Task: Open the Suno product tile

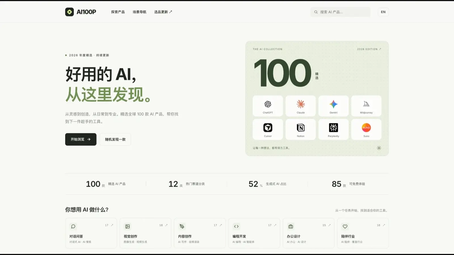Action: (366, 129)
